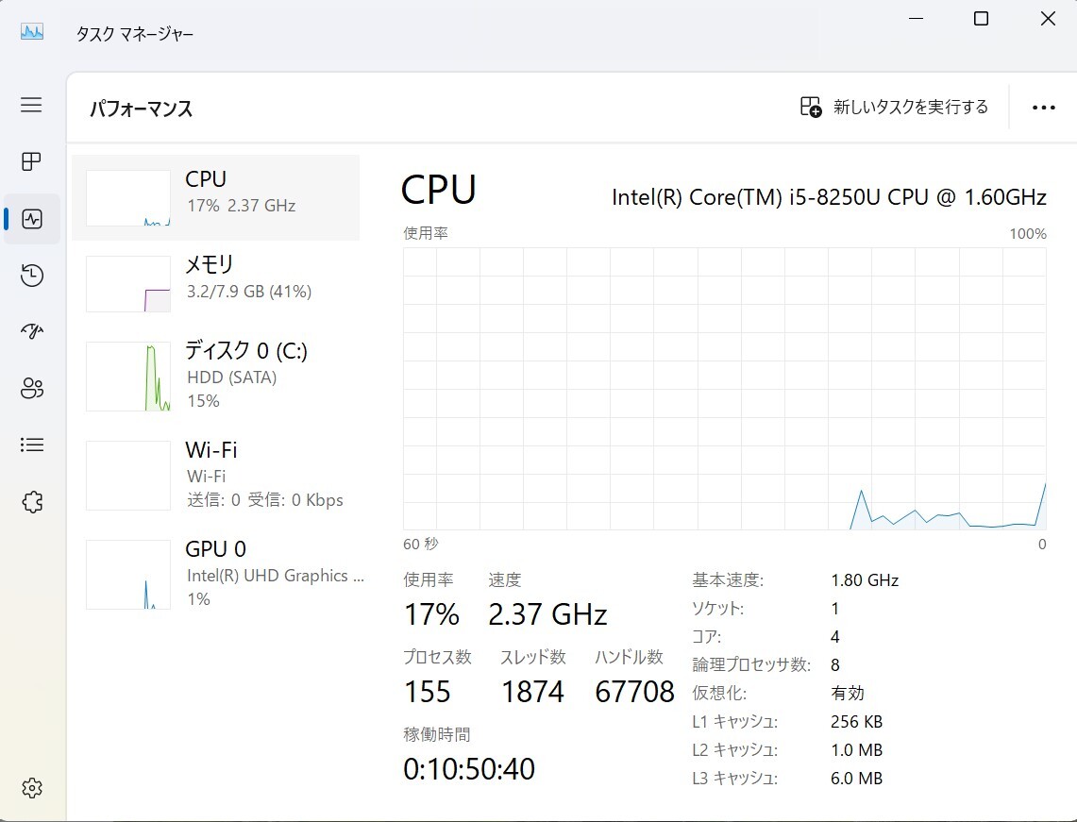Go to the Processes page icon

[x=31, y=161]
